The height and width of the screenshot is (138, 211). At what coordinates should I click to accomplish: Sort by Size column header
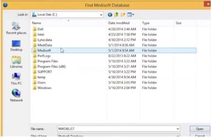tap(178, 23)
